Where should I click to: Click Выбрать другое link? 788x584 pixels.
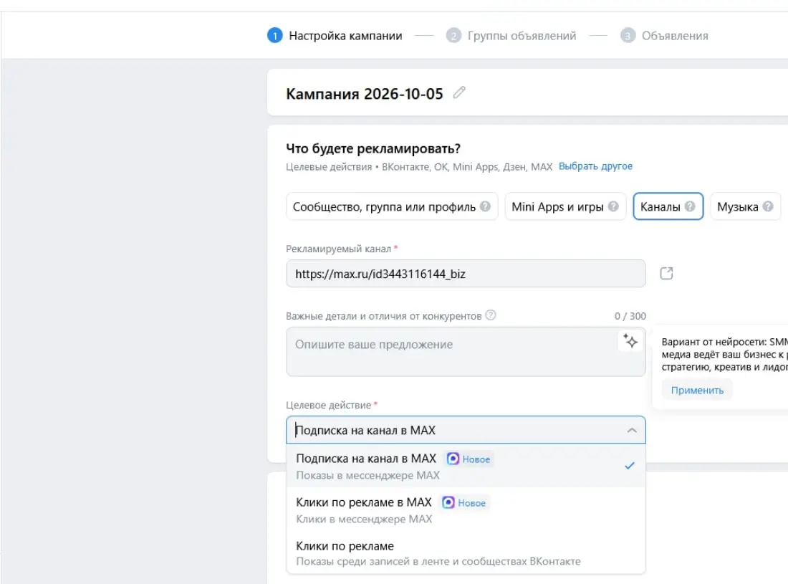pos(595,166)
